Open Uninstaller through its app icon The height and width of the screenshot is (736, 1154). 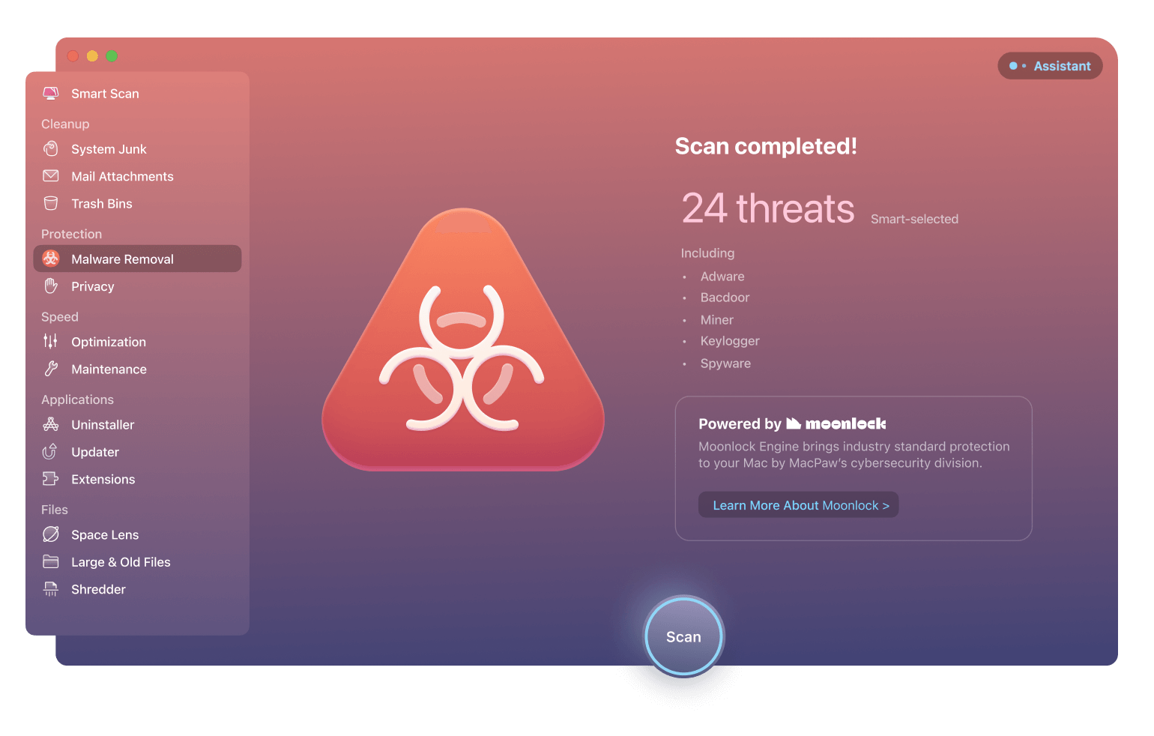click(51, 424)
